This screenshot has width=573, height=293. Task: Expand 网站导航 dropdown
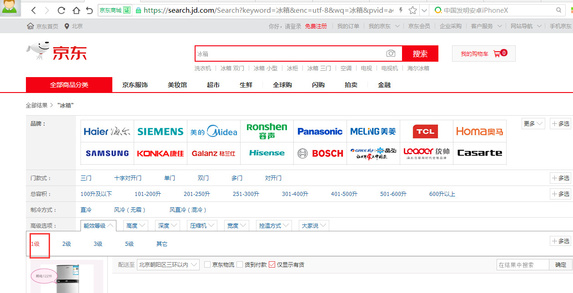[x=525, y=26]
